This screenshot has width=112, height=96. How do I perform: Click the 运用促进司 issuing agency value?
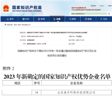(31, 40)
